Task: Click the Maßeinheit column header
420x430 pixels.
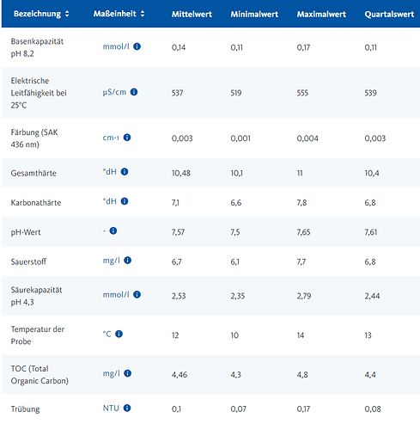Action: (x=115, y=14)
